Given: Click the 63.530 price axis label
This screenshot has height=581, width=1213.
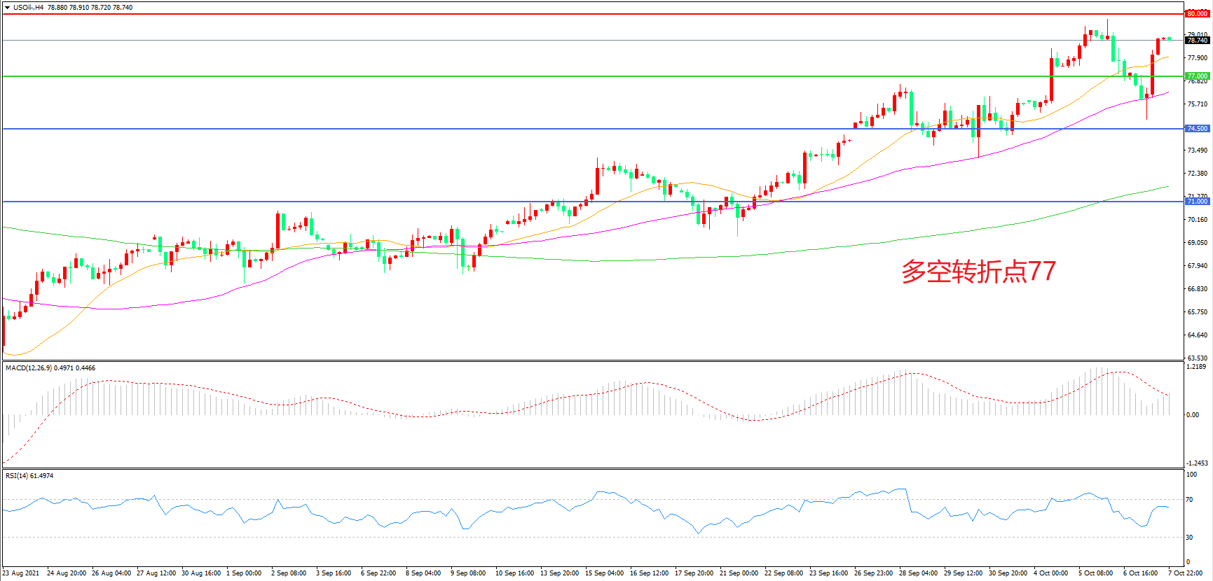Looking at the screenshot, I should click(x=1197, y=358).
